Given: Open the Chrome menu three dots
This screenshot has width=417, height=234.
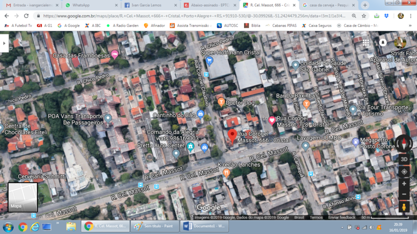Looking at the screenshot, I should 411,16.
